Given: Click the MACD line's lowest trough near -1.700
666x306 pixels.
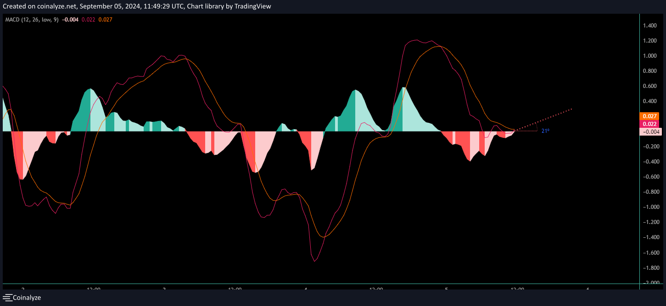Looking at the screenshot, I should (315, 261).
